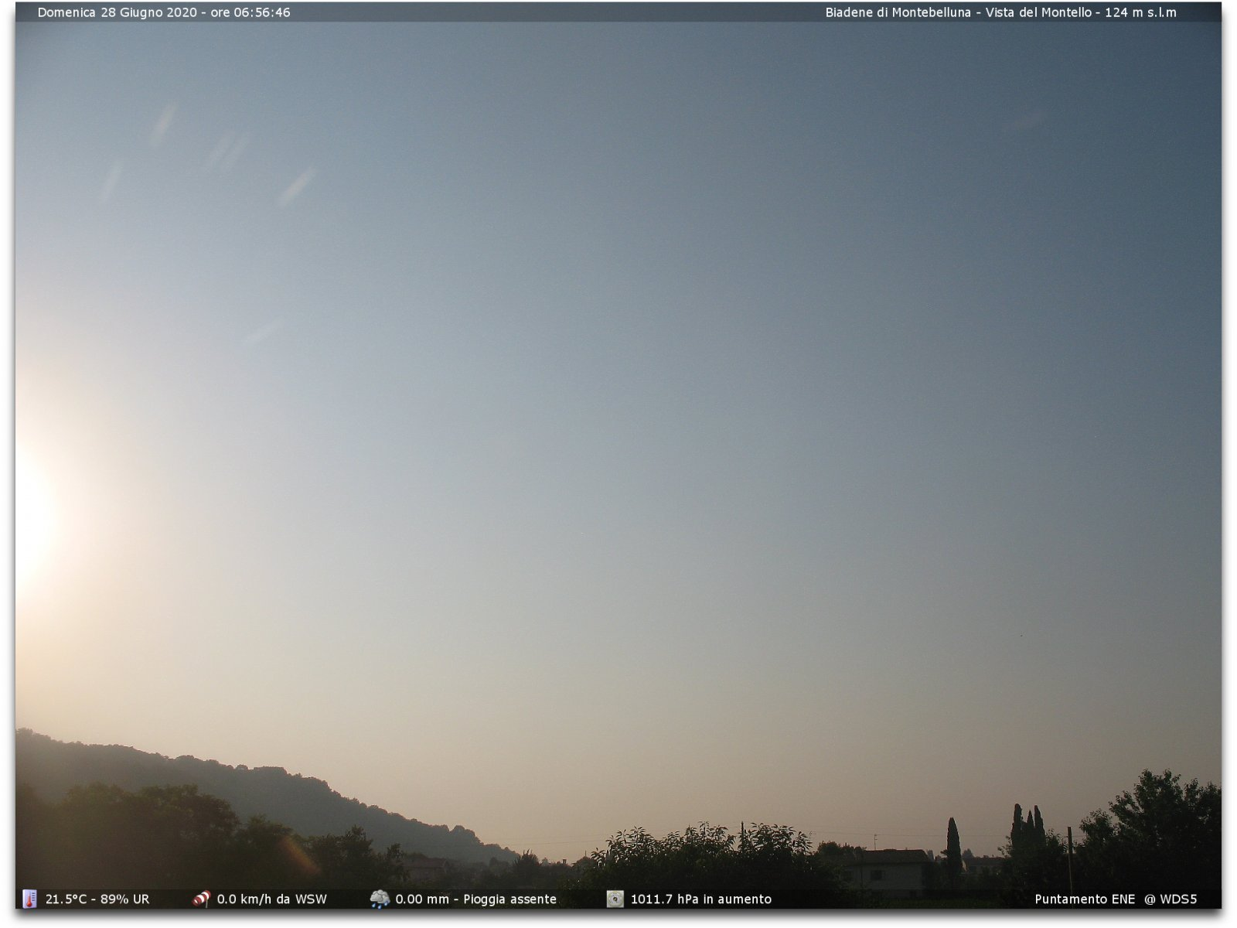This screenshot has height=928, width=1237.
Task: Click the '@ WDS5' credit text
Action: coord(1171,899)
